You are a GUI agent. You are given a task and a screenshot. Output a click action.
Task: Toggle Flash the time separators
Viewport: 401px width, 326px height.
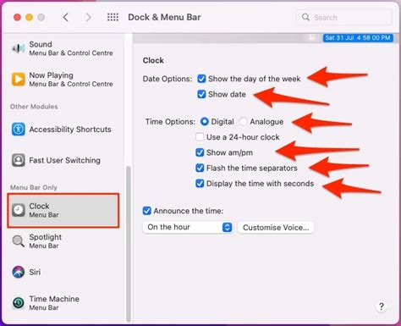200,168
